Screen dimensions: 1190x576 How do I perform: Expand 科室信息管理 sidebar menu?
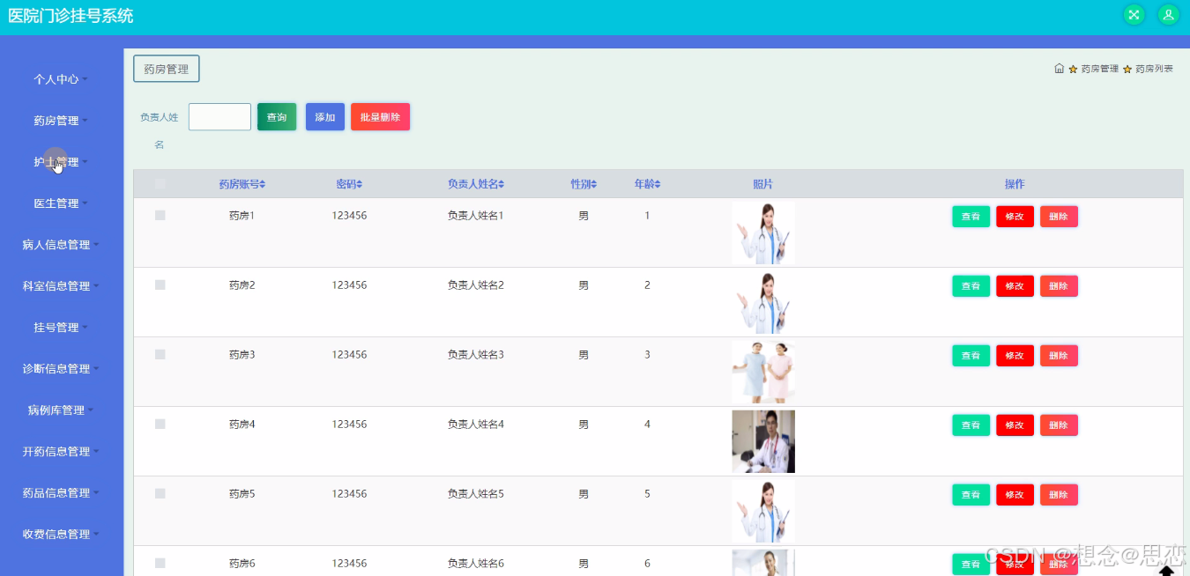61,286
